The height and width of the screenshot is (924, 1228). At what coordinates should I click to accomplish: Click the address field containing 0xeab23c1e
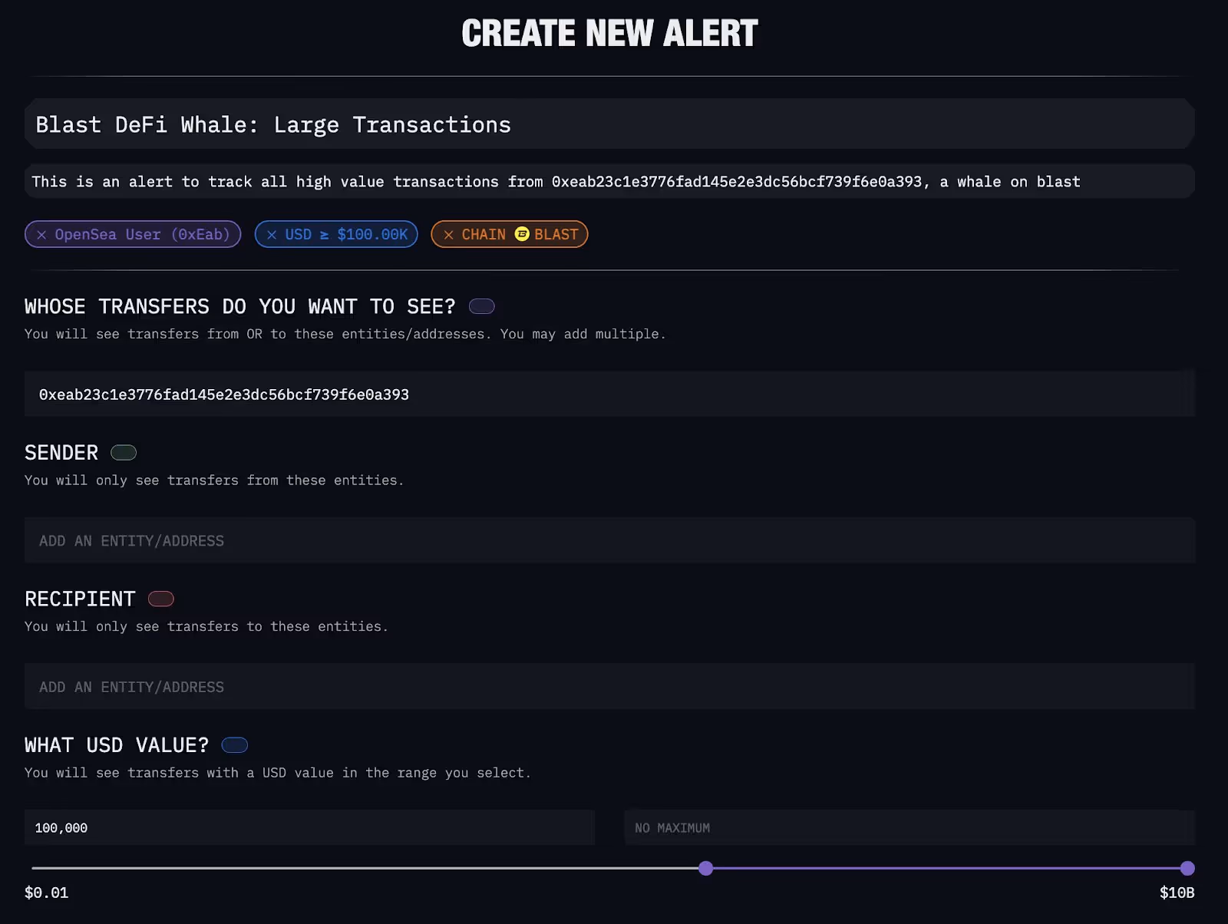click(x=609, y=394)
